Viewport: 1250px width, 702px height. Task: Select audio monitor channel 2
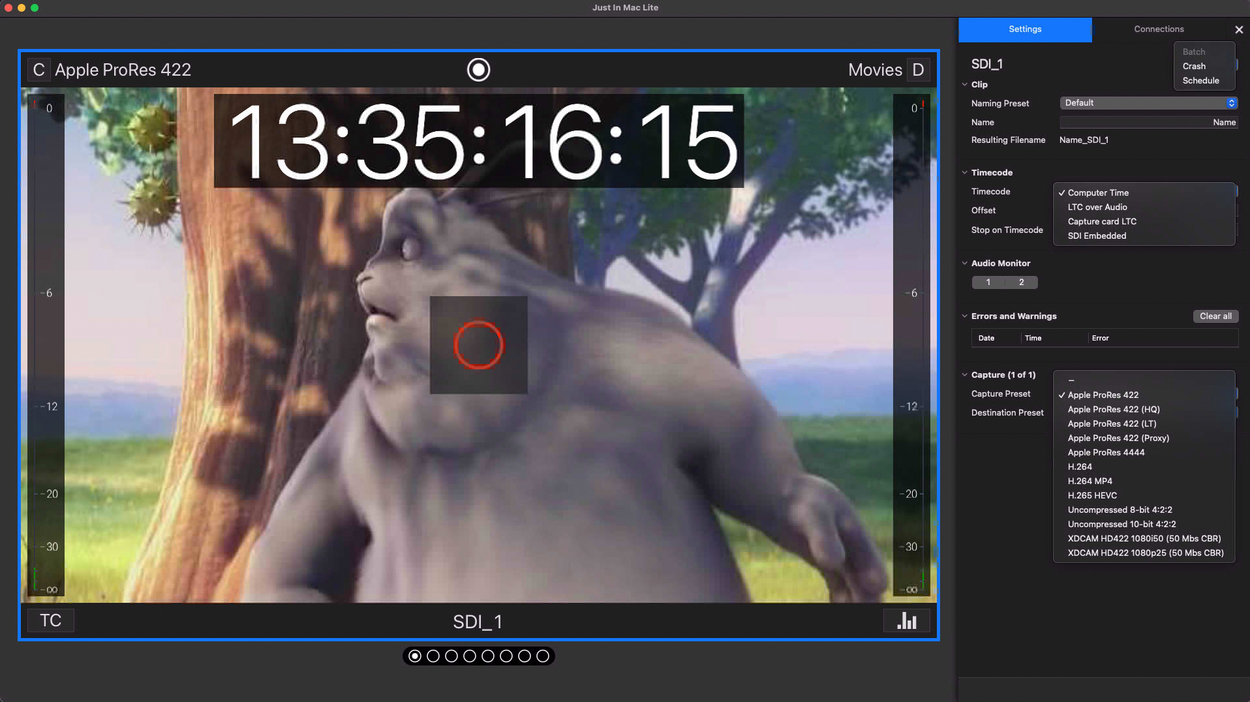pyautogui.click(x=1021, y=282)
